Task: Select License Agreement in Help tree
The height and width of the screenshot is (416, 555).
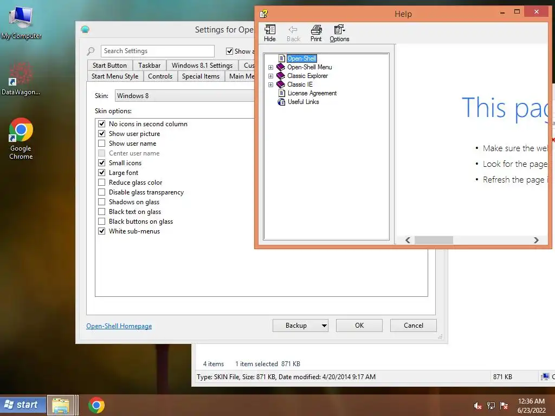Action: (x=312, y=93)
